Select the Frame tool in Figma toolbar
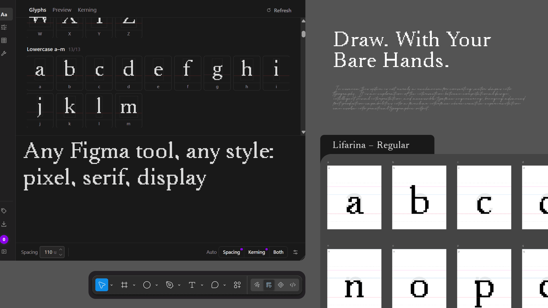This screenshot has width=548, height=308. pyautogui.click(x=124, y=285)
